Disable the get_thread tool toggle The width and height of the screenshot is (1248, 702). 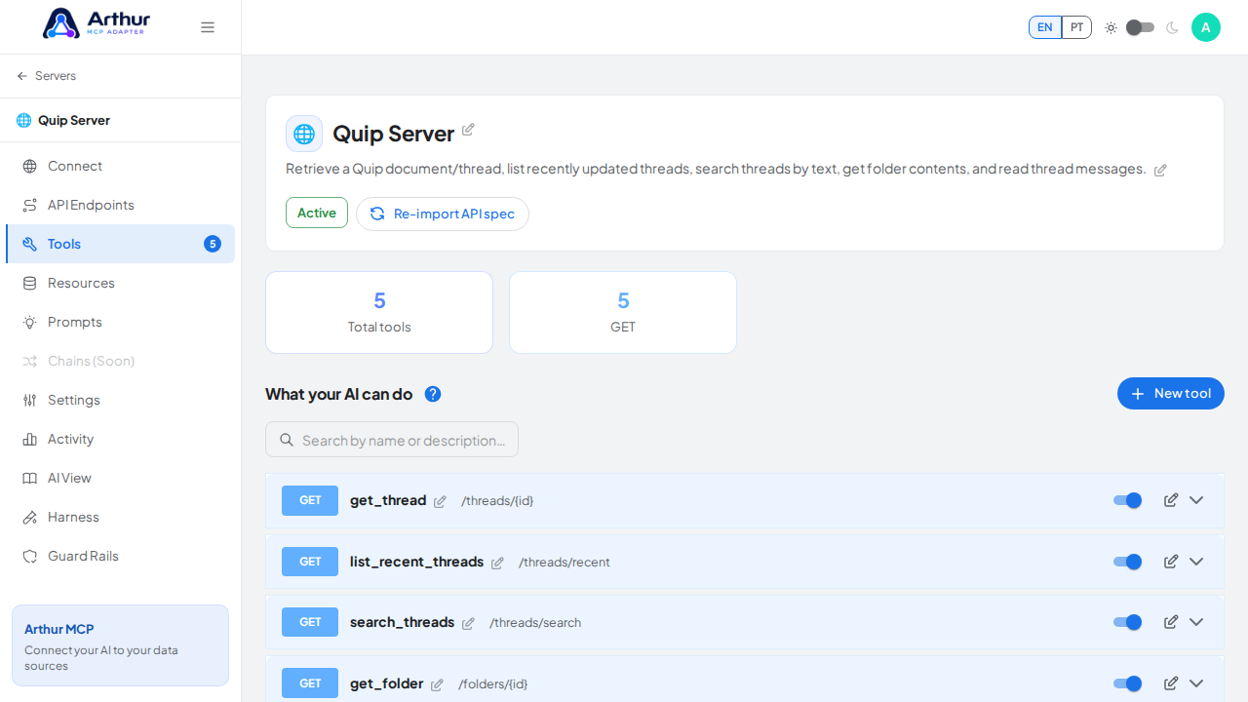click(1128, 500)
